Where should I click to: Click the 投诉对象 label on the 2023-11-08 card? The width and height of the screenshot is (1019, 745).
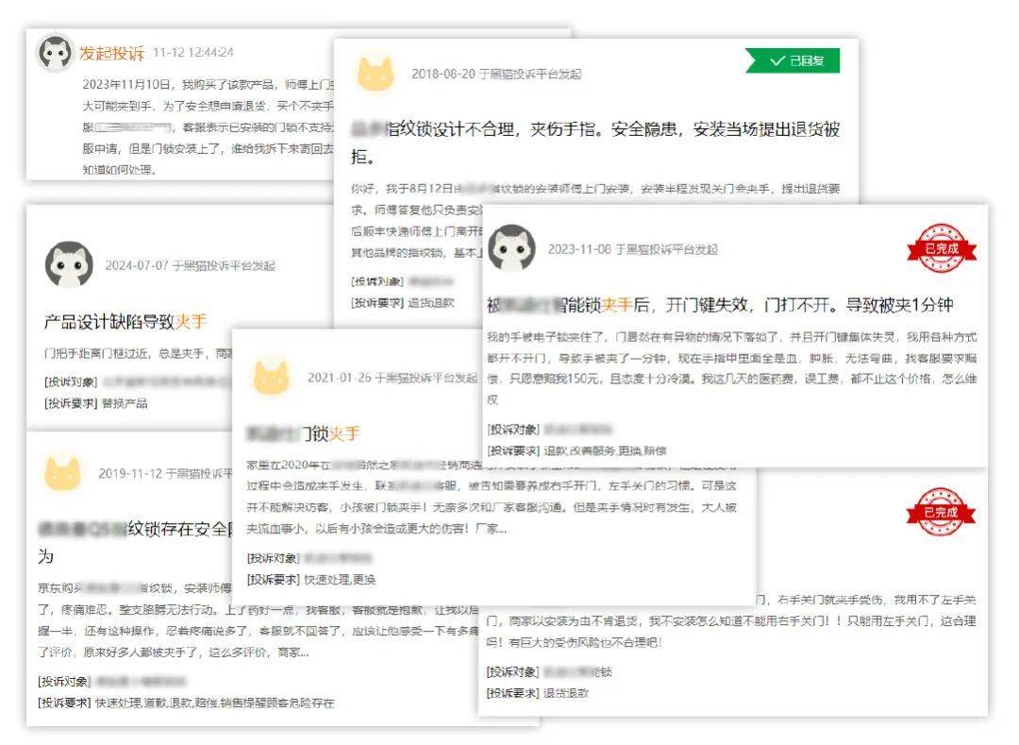click(x=513, y=429)
